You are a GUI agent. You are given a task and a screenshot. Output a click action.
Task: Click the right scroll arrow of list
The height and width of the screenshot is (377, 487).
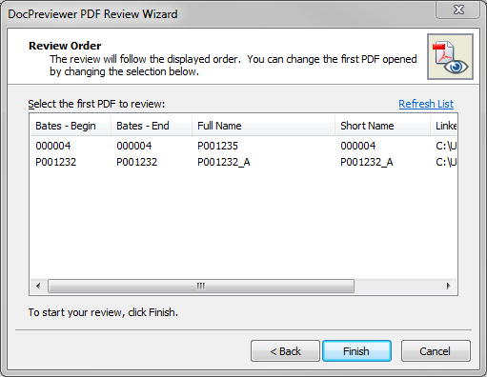coord(448,286)
